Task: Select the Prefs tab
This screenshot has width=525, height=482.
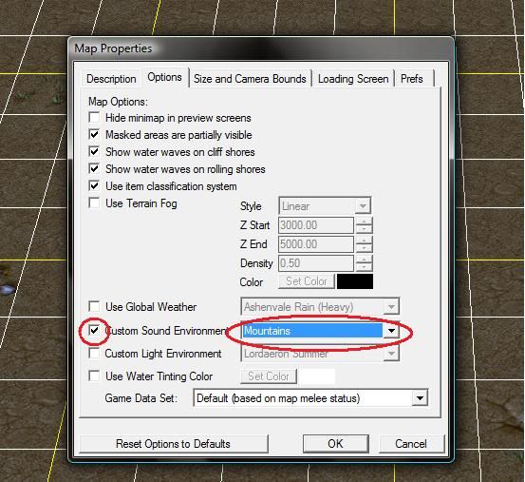Action: tap(412, 79)
